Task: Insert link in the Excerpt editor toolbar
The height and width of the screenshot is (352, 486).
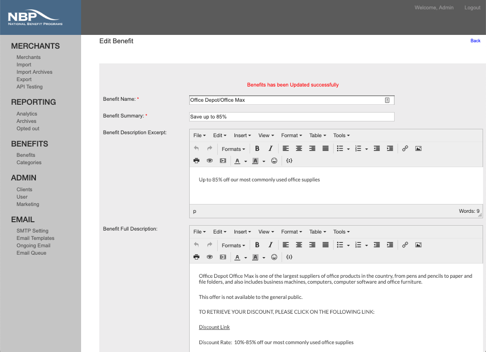Action: point(405,148)
